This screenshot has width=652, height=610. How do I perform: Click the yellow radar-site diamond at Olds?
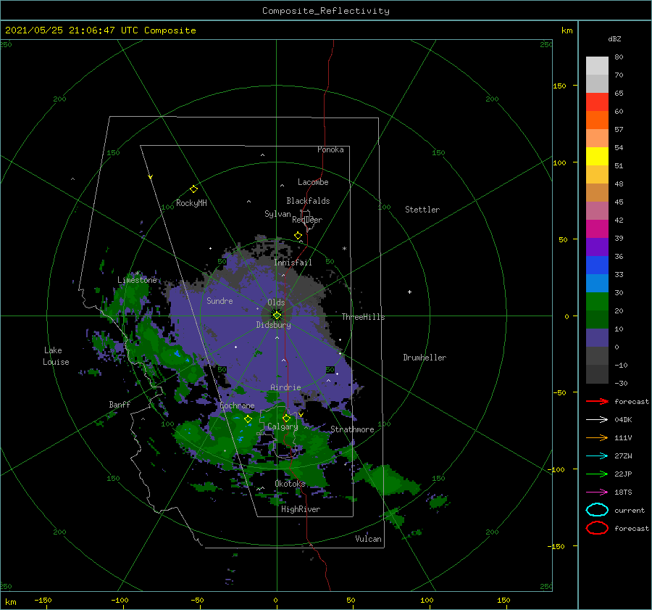click(277, 316)
